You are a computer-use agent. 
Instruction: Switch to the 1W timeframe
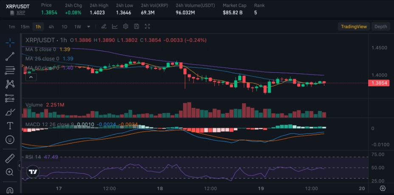click(78, 27)
